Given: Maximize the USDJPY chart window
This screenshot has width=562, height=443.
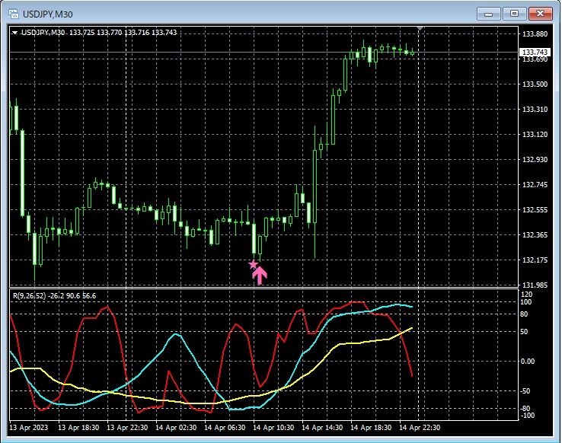Looking at the screenshot, I should pos(514,13).
